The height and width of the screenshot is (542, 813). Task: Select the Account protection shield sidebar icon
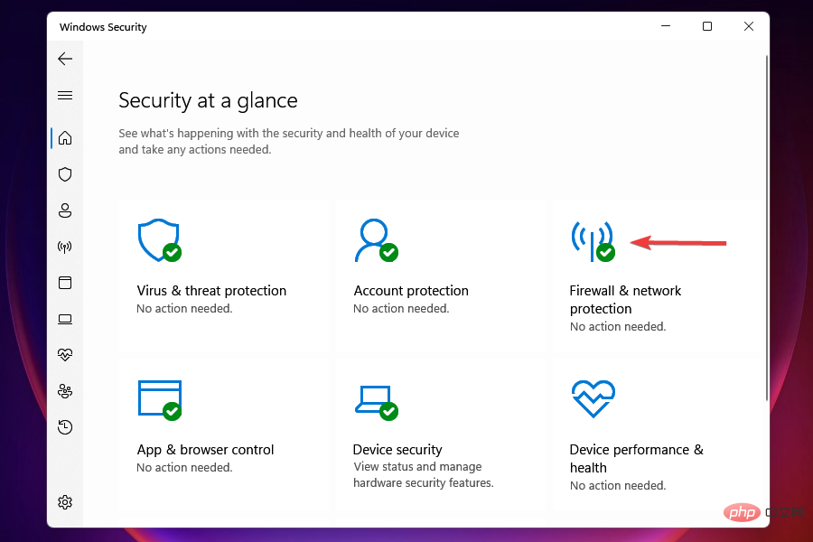point(65,210)
